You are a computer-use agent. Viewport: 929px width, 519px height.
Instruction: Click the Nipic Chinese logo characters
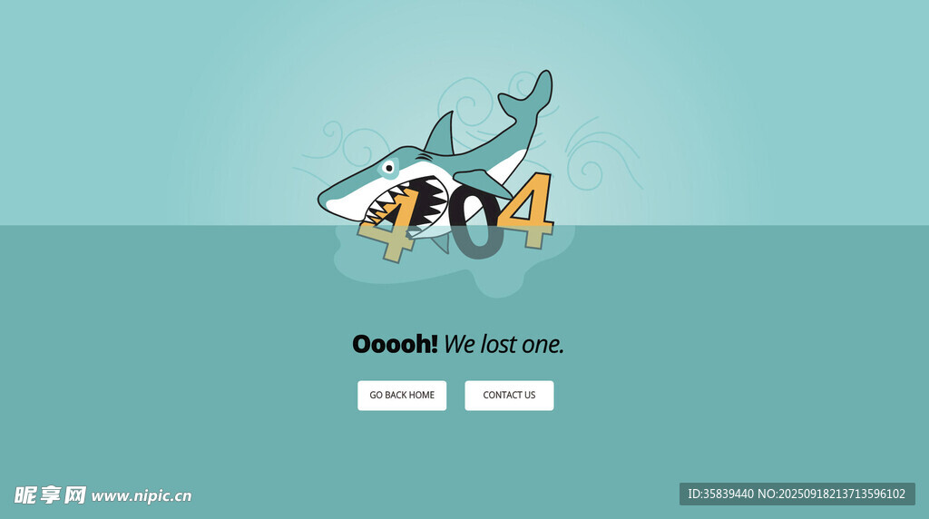(x=50, y=495)
